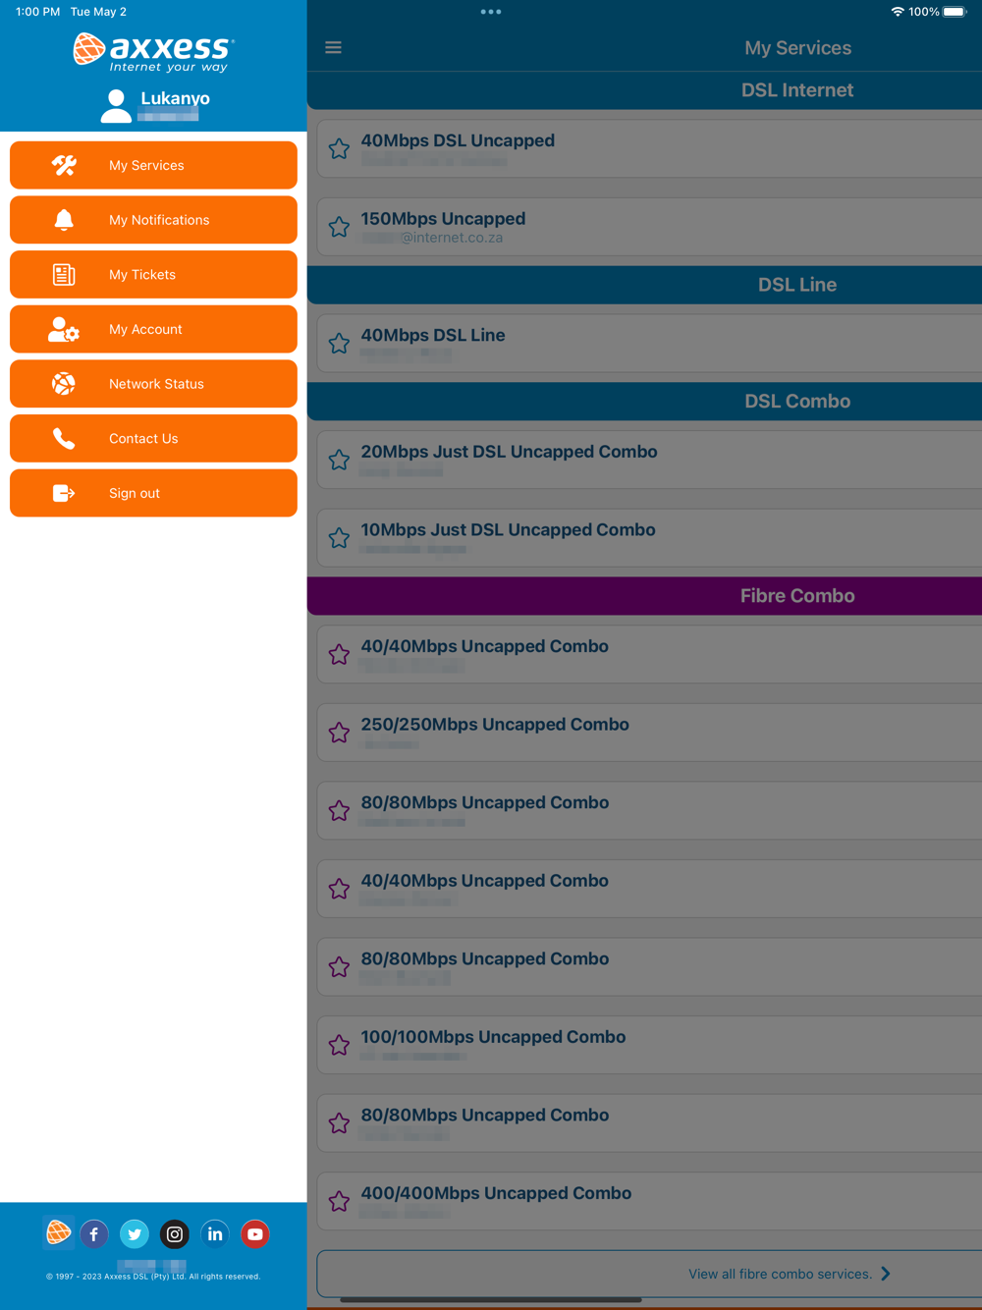This screenshot has width=982, height=1310.
Task: Open the Axxess website icon in footer
Action: 58,1232
